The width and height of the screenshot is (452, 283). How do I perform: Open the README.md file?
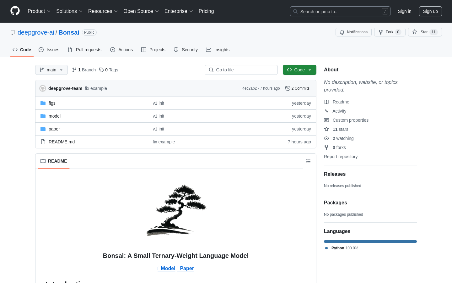click(62, 142)
